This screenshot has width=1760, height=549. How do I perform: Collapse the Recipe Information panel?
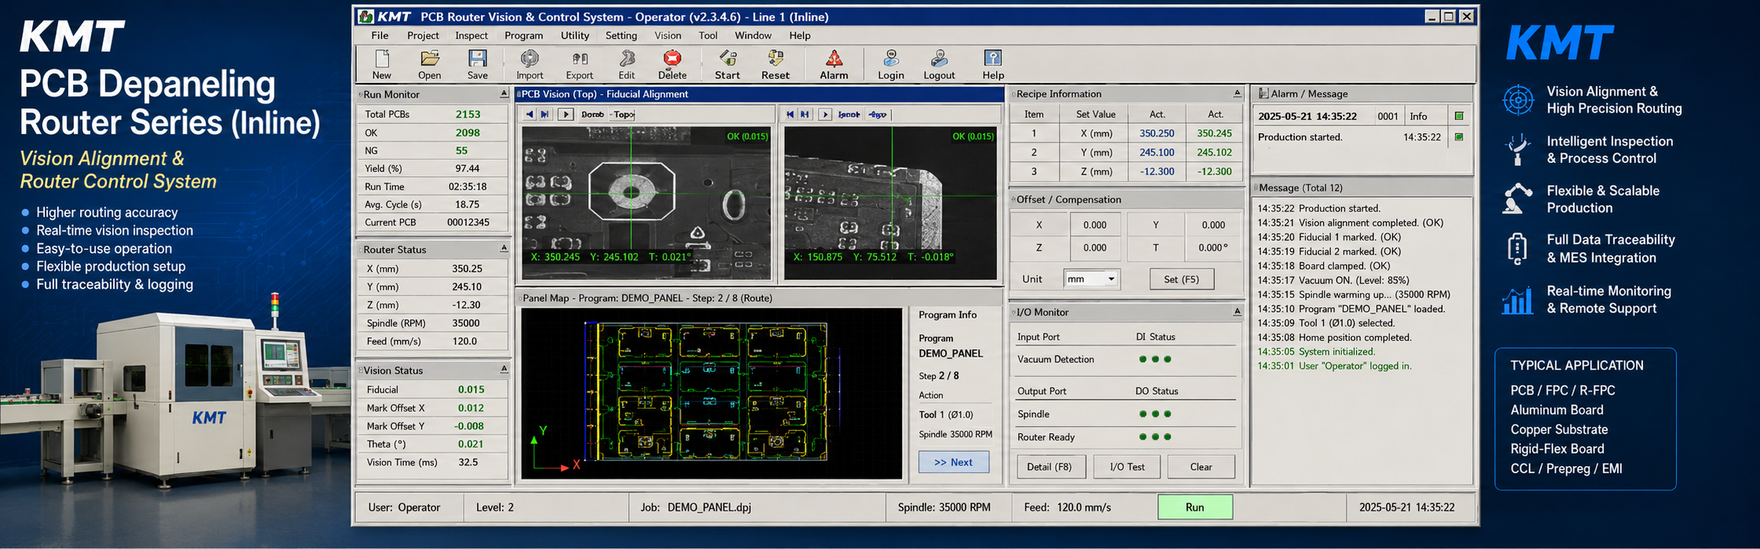point(1237,93)
